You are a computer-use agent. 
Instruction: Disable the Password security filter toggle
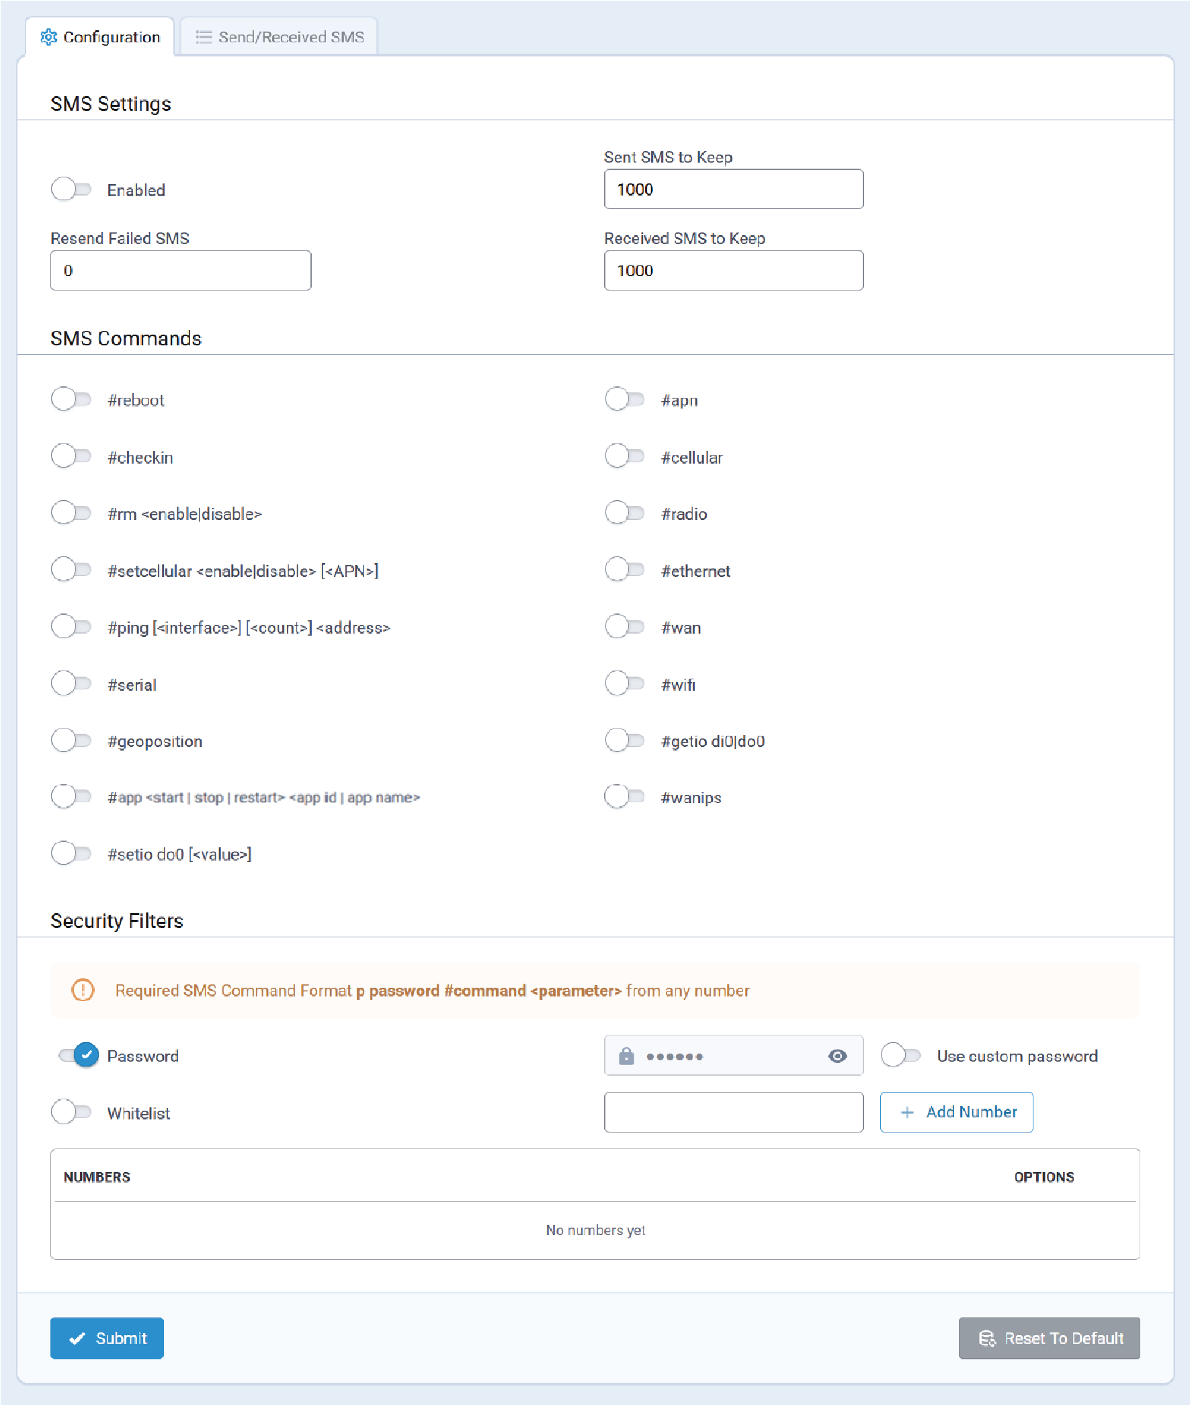[x=78, y=1055]
